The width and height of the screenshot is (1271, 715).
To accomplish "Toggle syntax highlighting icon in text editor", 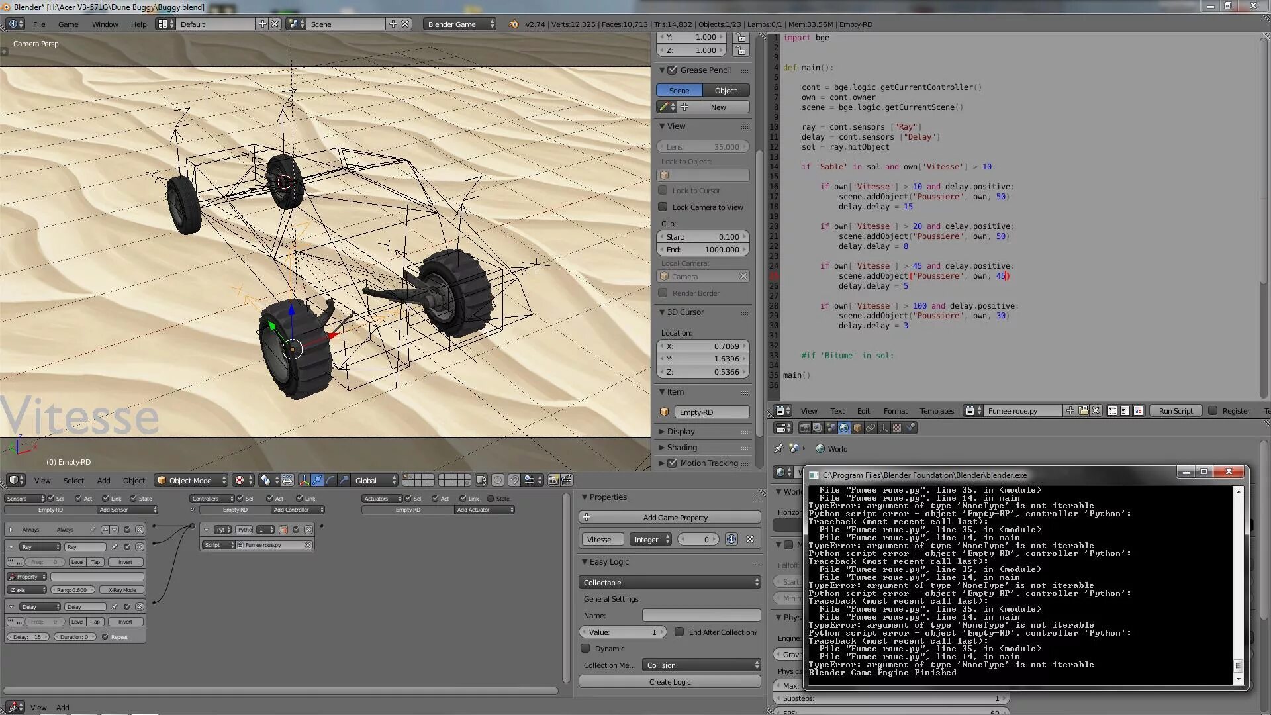I will 1138,411.
